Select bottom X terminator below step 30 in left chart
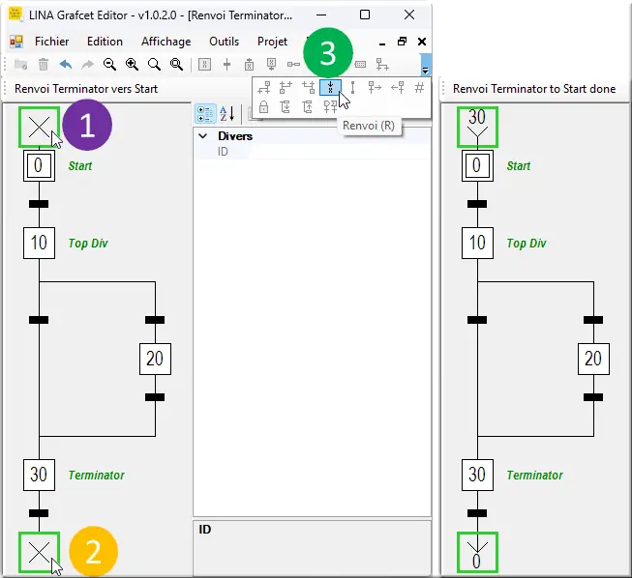 point(39,552)
